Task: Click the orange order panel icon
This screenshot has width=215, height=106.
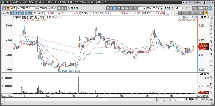Action: coord(8,8)
